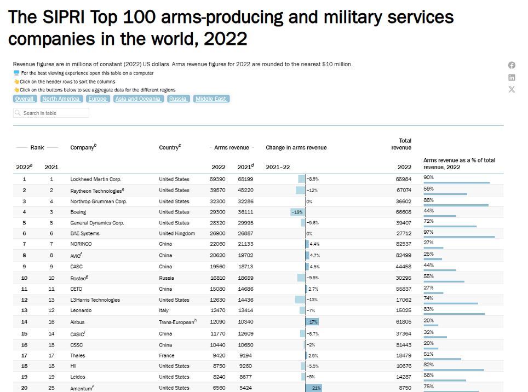The height and width of the screenshot is (392, 528).
Task: Switch to North America region data
Action: (x=61, y=99)
